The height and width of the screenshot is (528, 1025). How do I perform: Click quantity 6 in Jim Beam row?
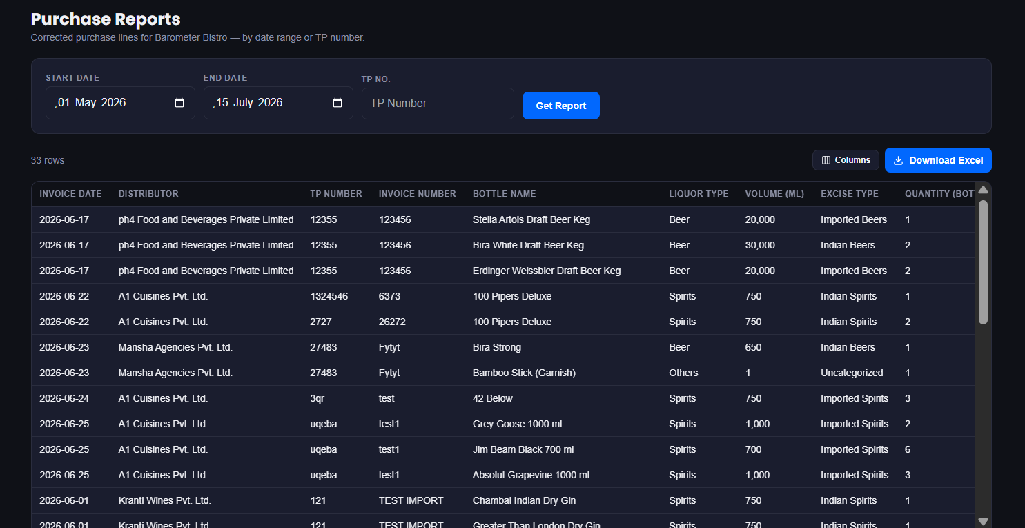(x=908, y=449)
